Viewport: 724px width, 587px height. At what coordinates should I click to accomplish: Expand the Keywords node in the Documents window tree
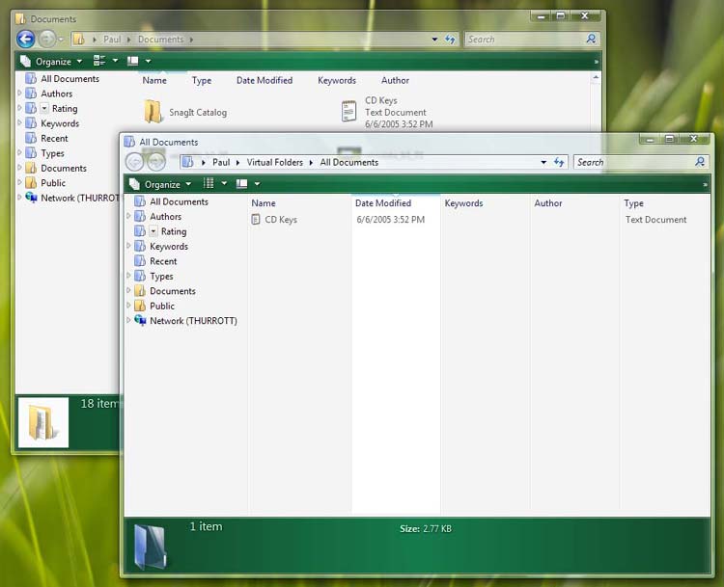(x=20, y=123)
